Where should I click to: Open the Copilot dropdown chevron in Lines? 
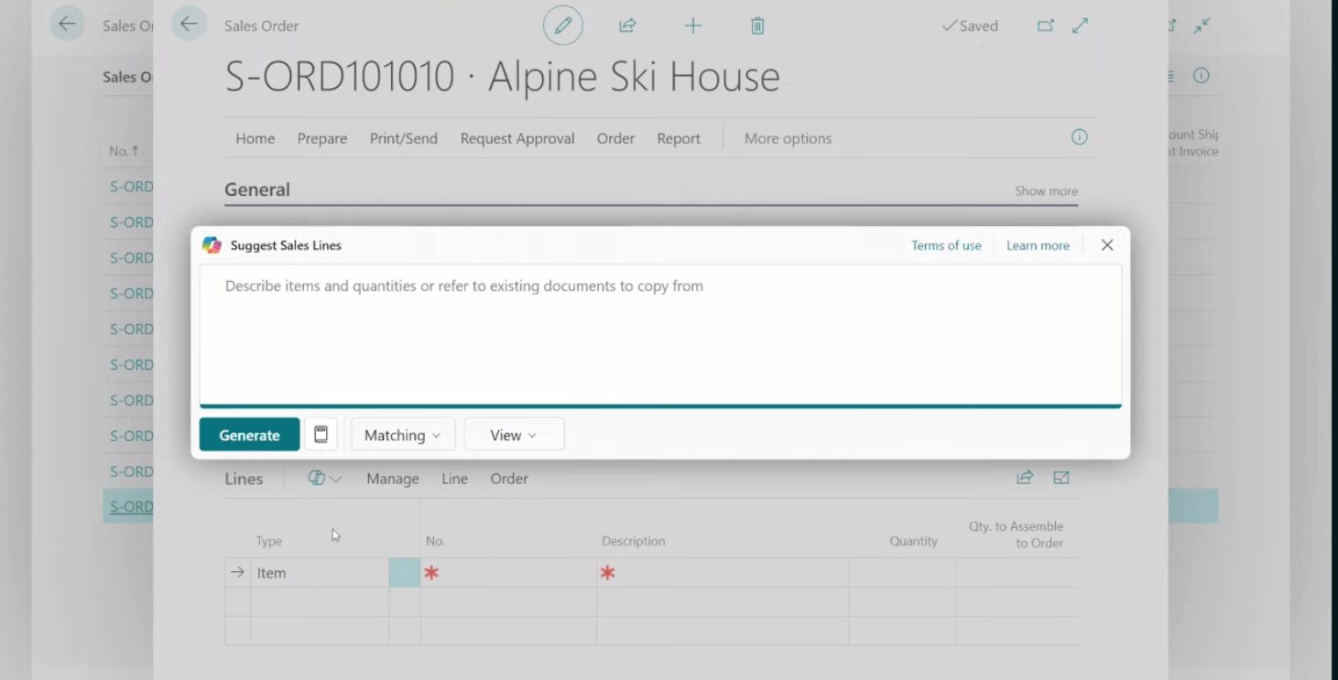[x=336, y=480]
